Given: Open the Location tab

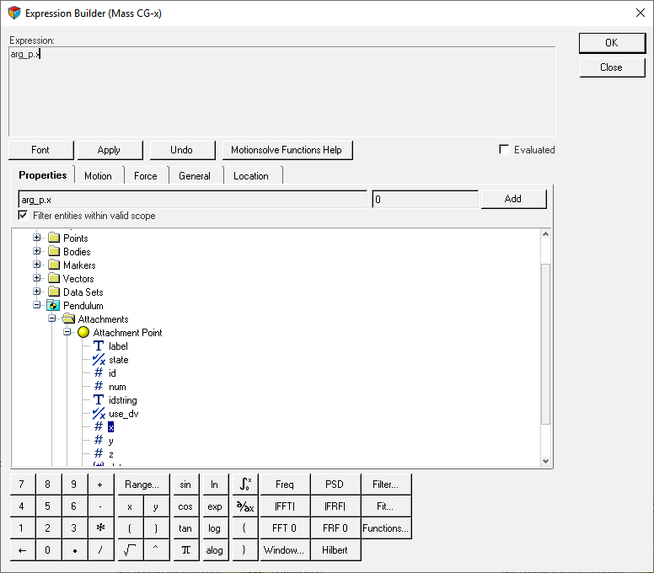Looking at the screenshot, I should click(250, 176).
